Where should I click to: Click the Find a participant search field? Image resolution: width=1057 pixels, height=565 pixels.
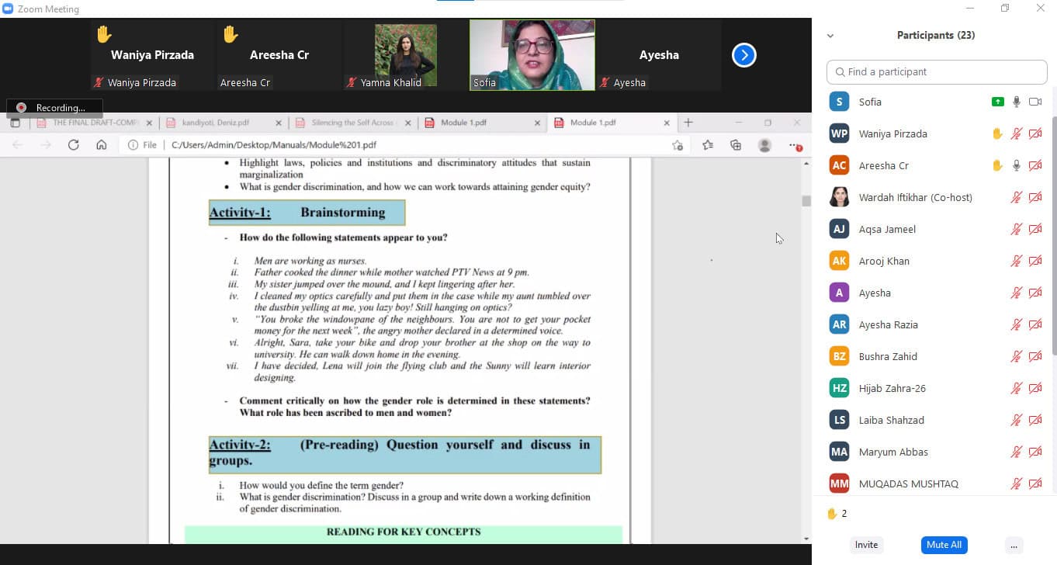coord(937,71)
